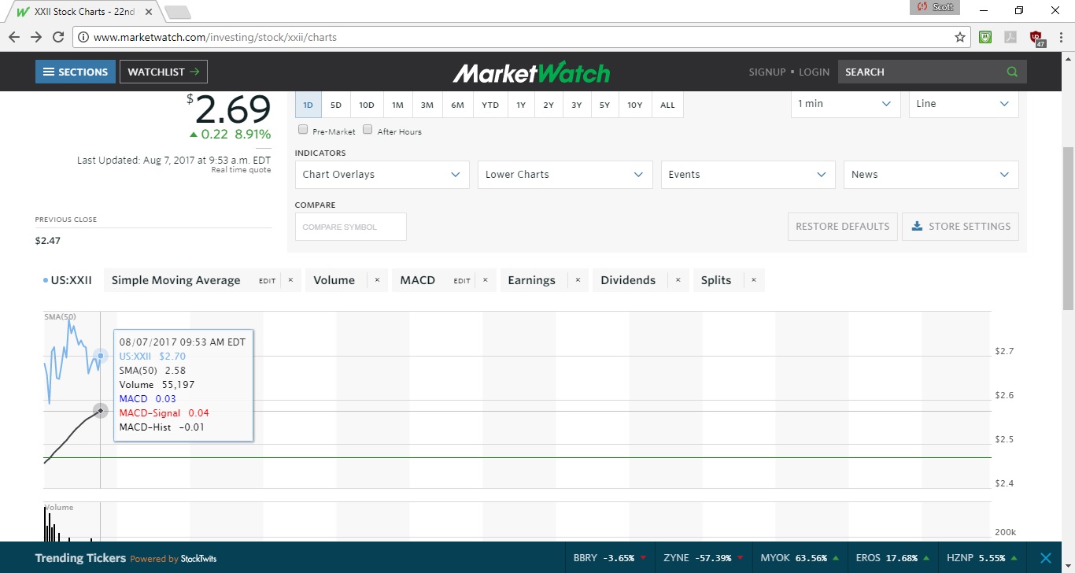Open the ZYNE trending ticker

coord(703,558)
